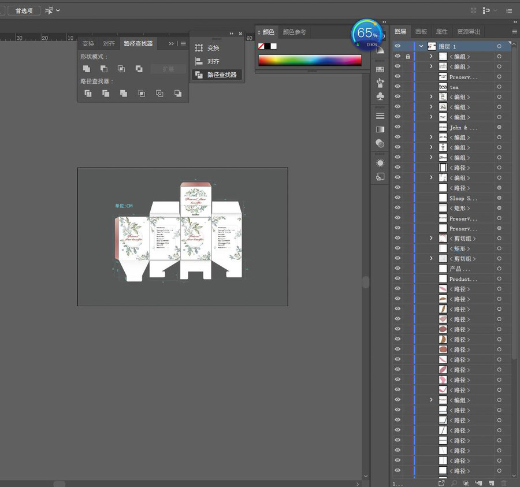Open the Graphic Styles panel icon in dock
Screen dimensions: 520x487
(x=380, y=177)
